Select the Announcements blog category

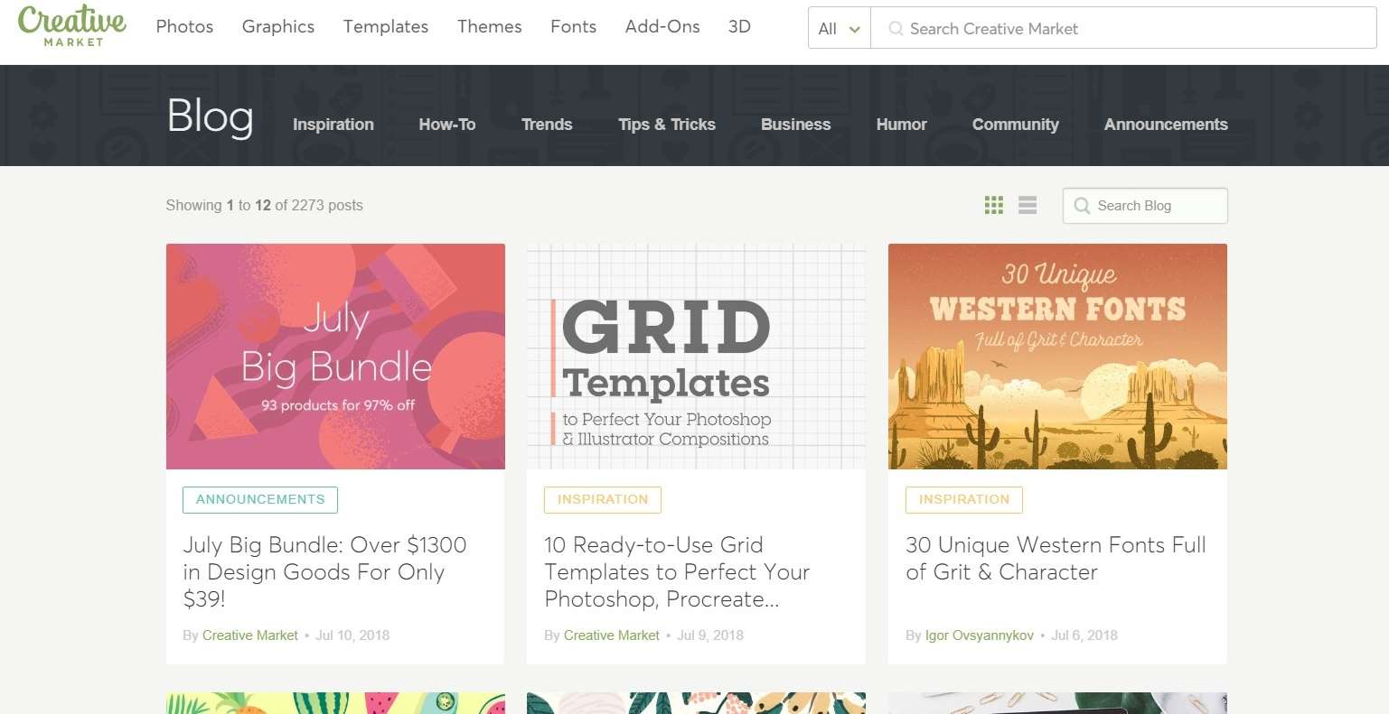(x=1166, y=125)
